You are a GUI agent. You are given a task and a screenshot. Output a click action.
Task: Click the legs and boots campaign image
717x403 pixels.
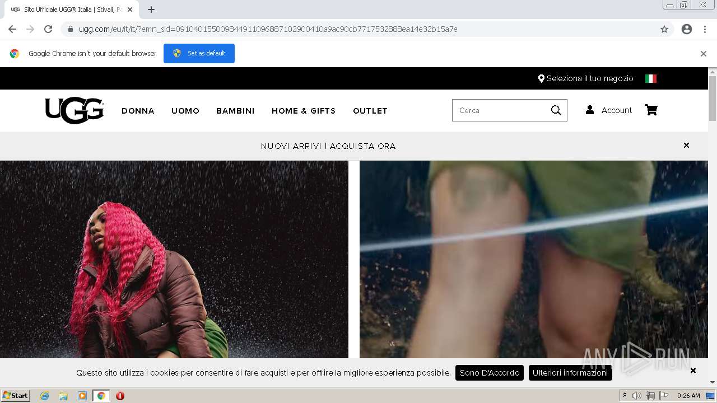534,259
